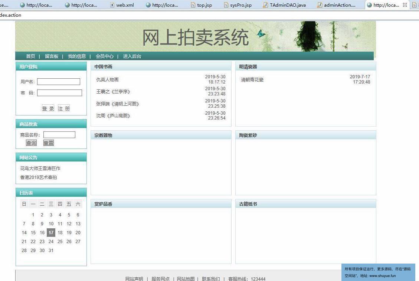Click the web.xml file icon

pos(112,5)
